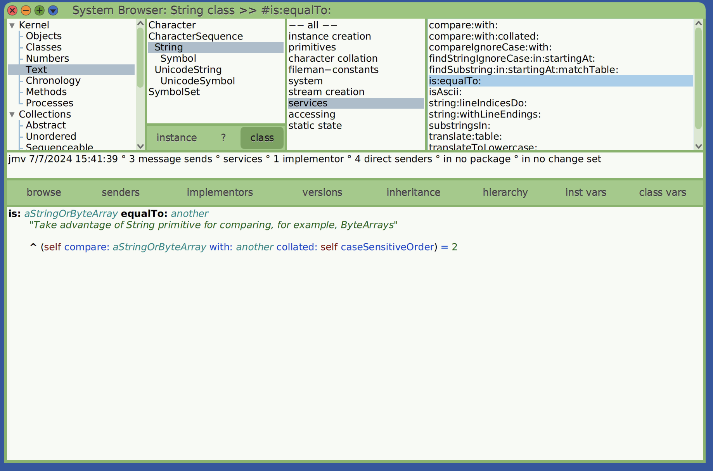This screenshot has width=713, height=471.
Task: Open the implementors view
Action: click(x=220, y=192)
